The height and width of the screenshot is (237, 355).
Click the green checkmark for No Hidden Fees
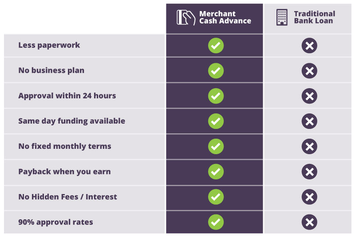tap(216, 197)
